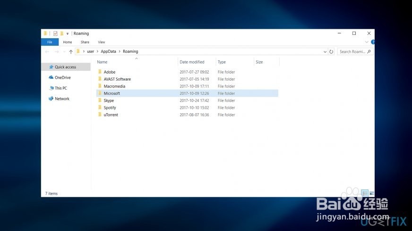Click the Skype folder icon

[x=100, y=100]
